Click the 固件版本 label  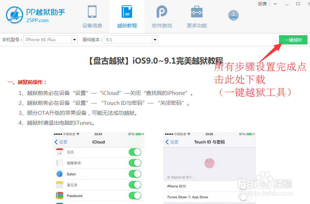[x=93, y=39]
